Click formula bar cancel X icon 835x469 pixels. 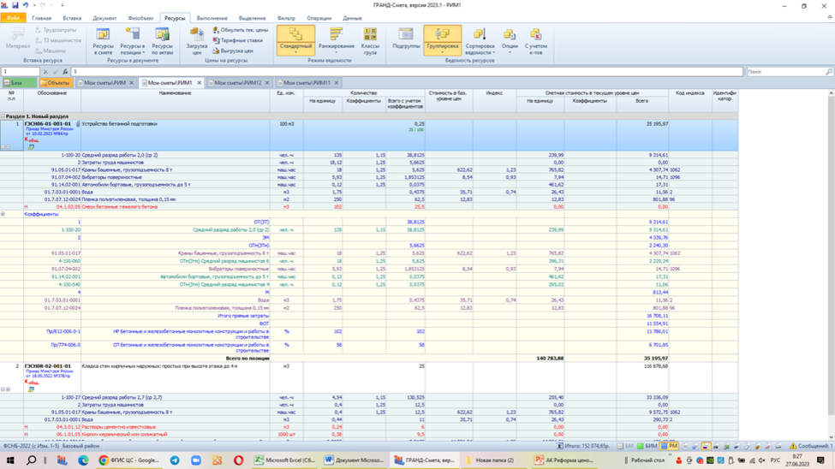[x=45, y=71]
